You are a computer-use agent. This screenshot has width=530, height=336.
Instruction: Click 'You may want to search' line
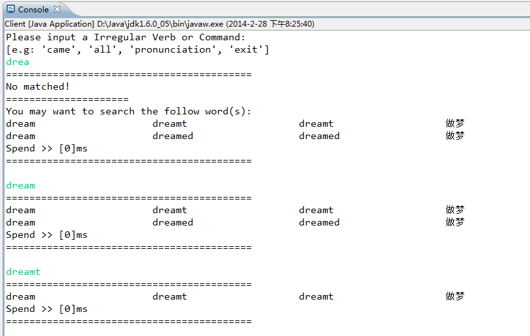coord(128,111)
